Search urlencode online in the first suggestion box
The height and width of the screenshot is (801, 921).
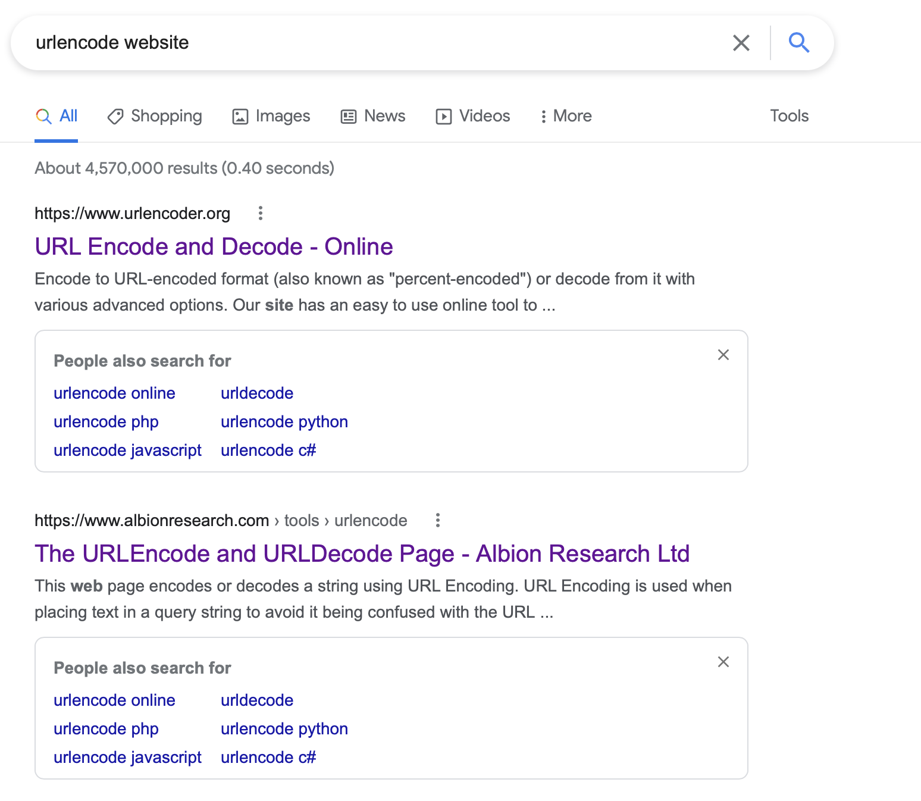click(x=114, y=393)
